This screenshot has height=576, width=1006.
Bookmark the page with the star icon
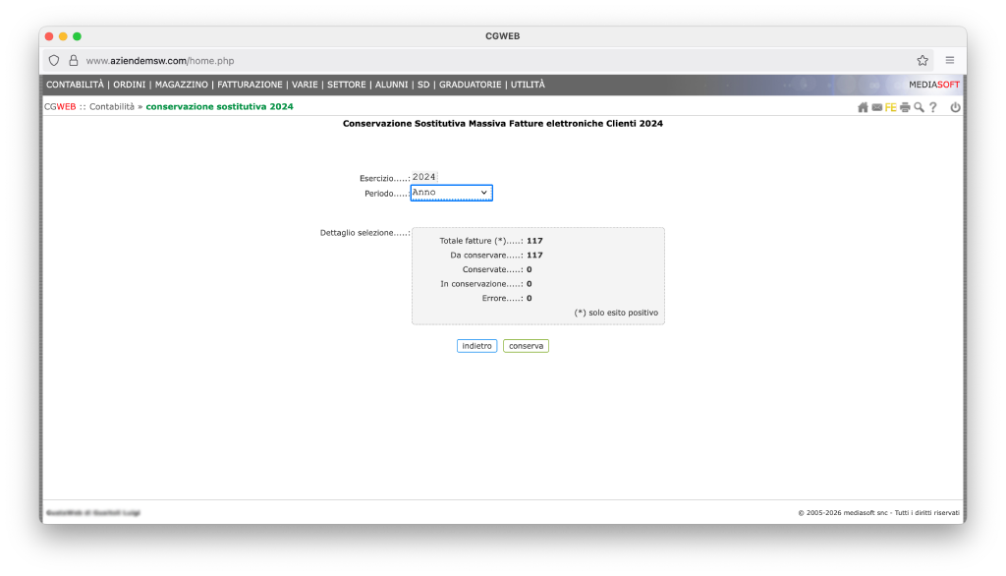[x=922, y=60]
